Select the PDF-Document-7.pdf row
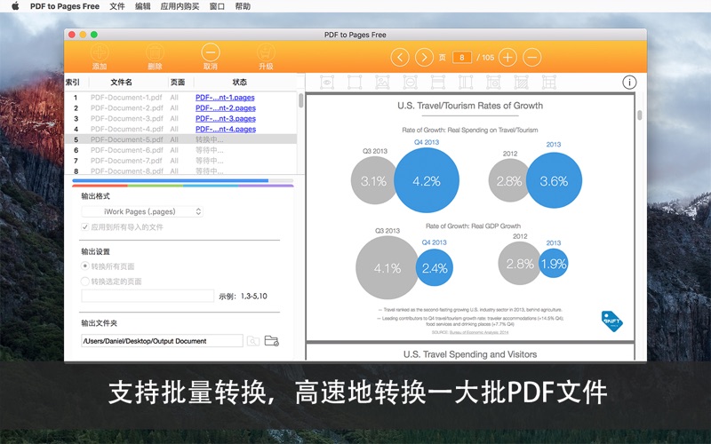This screenshot has width=711, height=444. coord(181,161)
